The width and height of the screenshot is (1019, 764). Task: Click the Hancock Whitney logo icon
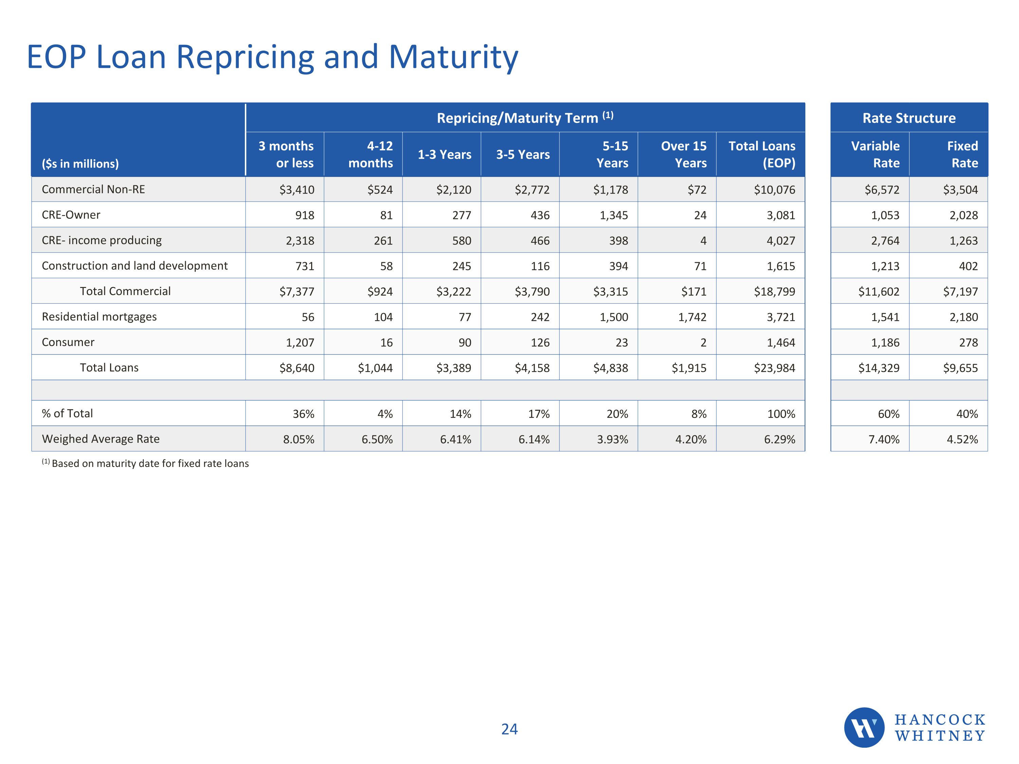864,727
